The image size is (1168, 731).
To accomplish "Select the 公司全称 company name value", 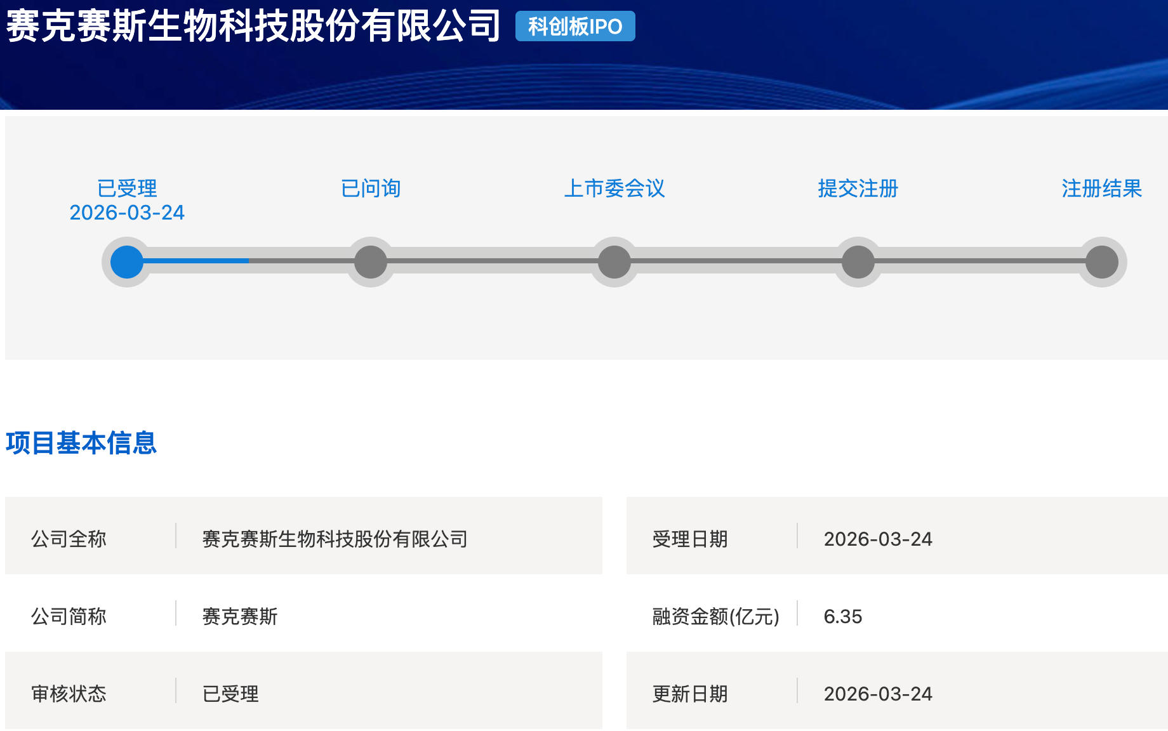I will 335,539.
